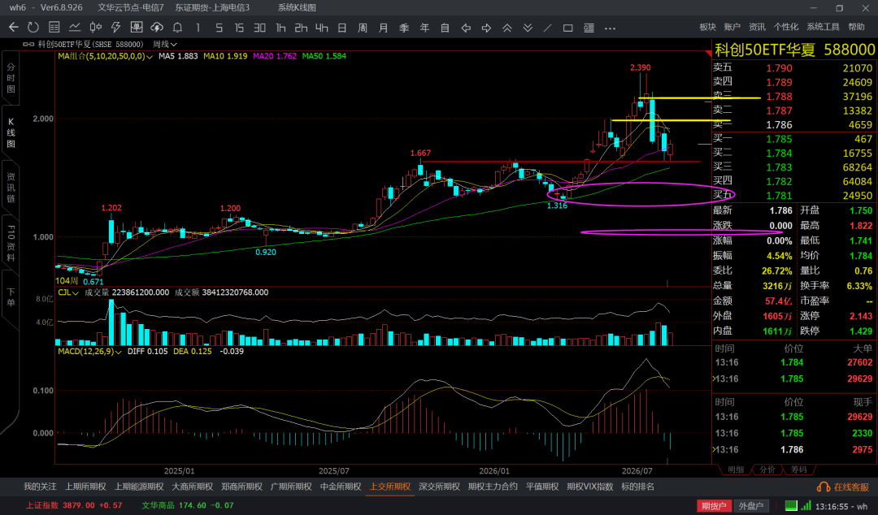Click the alert bell icon
The image size is (878, 515).
point(177,28)
